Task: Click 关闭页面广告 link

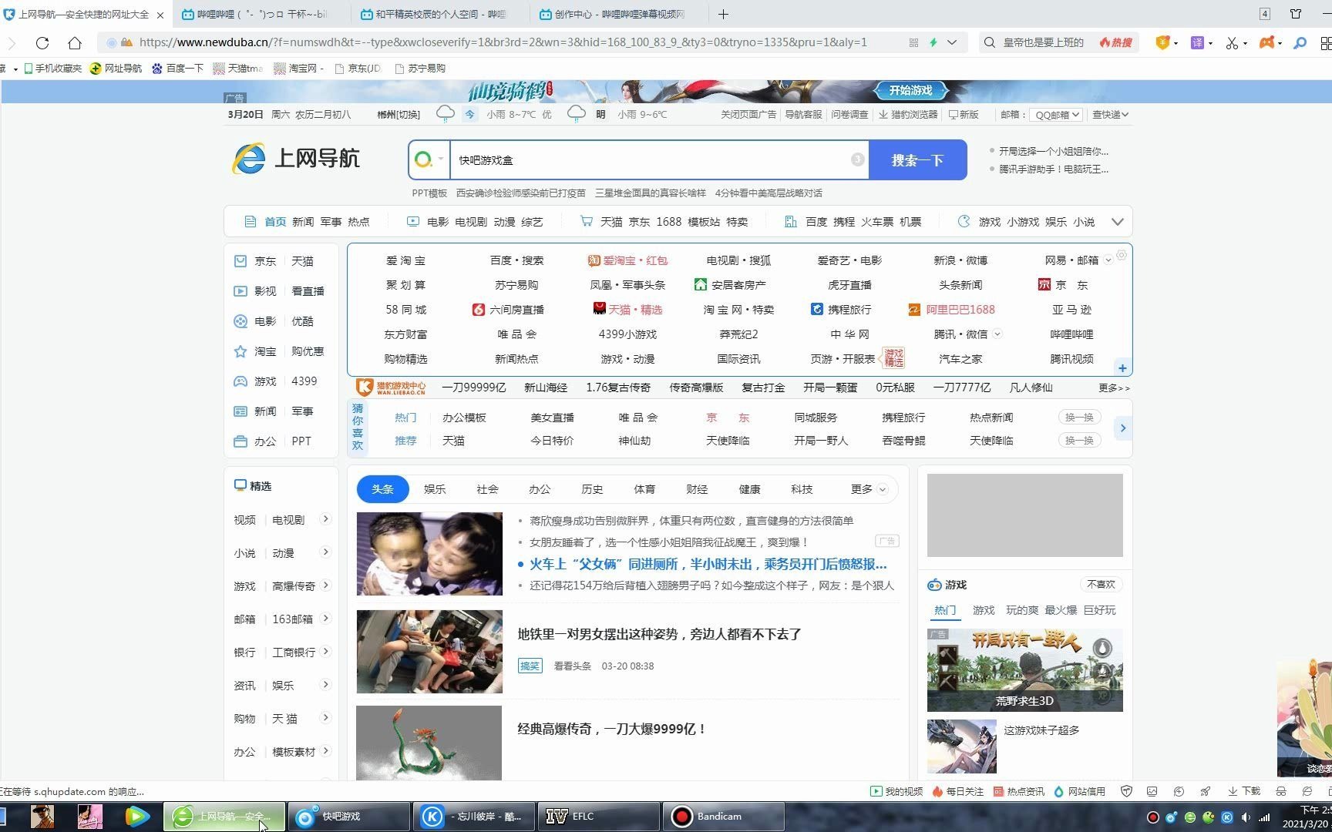Action: click(x=748, y=115)
